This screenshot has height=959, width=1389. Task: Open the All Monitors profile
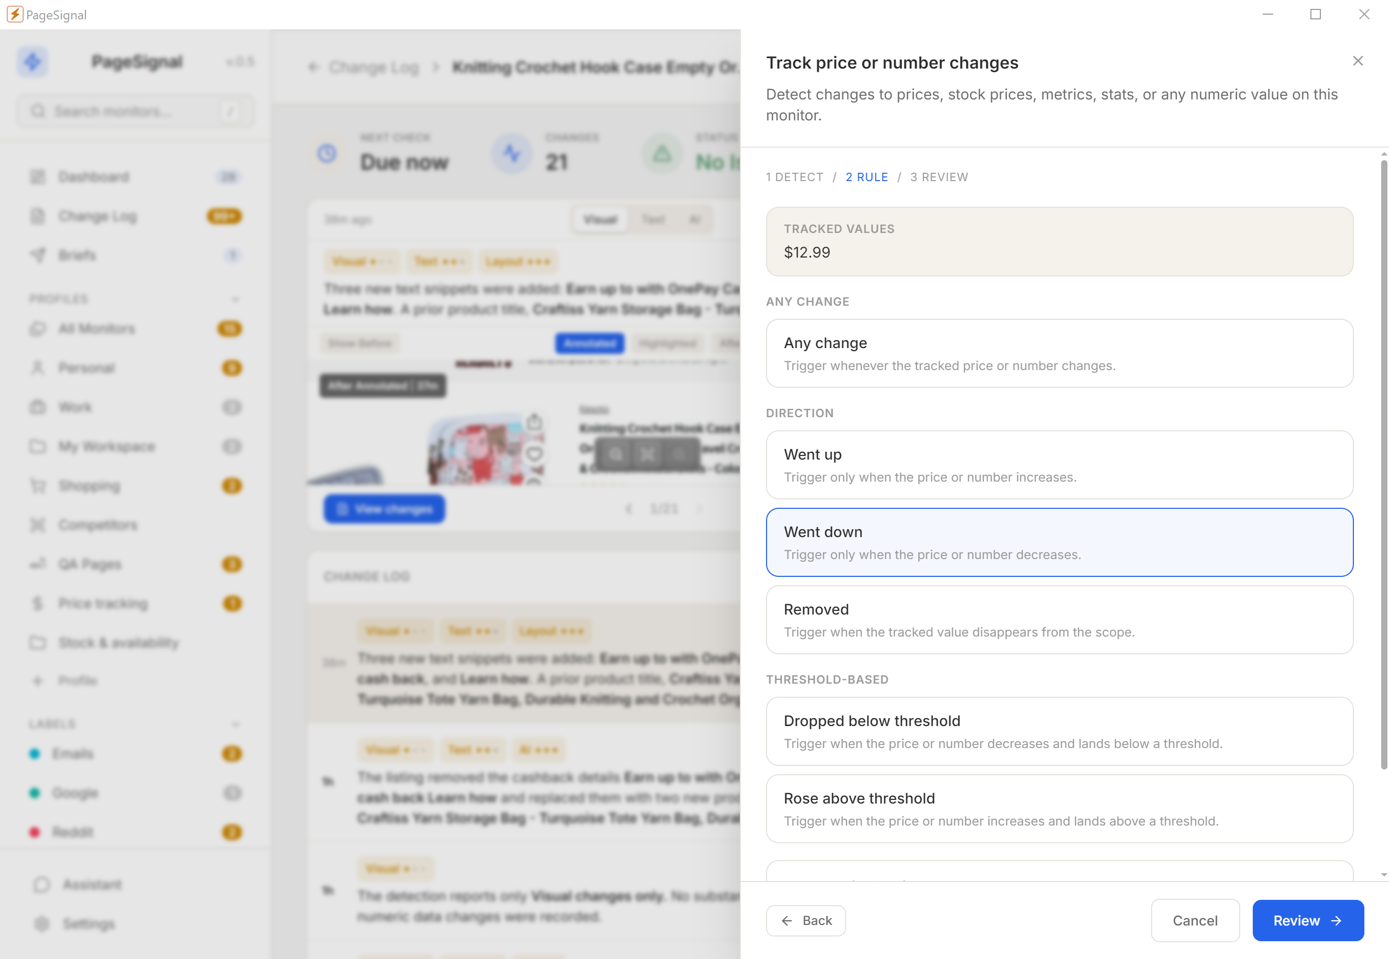136,329
